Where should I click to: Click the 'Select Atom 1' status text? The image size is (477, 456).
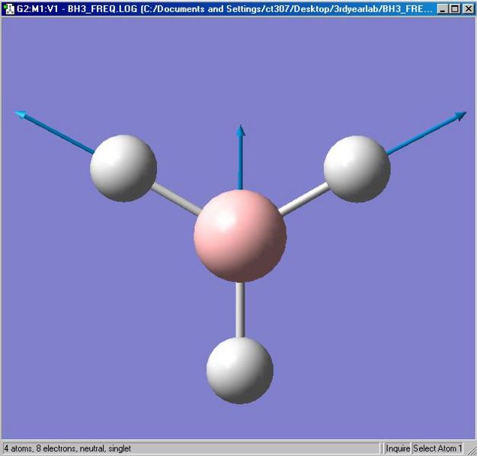[x=437, y=448]
